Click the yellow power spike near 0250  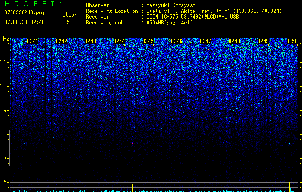point(290,187)
